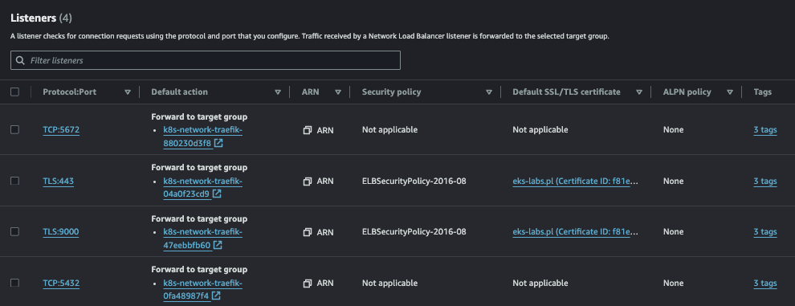Open target group k8s-network-traefik-880230d3f8

pyautogui.click(x=203, y=136)
